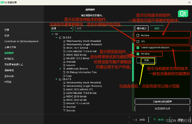Click the 许可协议 step in sidebar
This screenshot has height=124, width=192.
coord(9,59)
